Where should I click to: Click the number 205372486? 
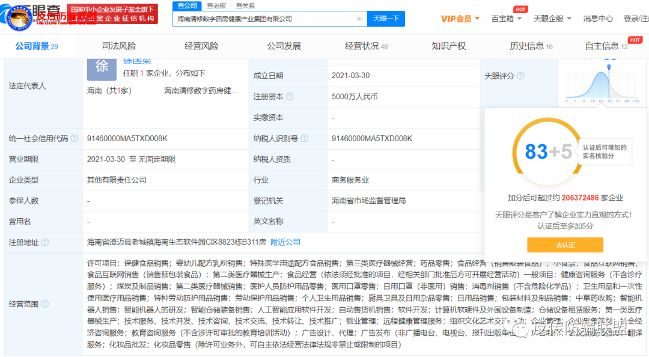[x=580, y=198]
